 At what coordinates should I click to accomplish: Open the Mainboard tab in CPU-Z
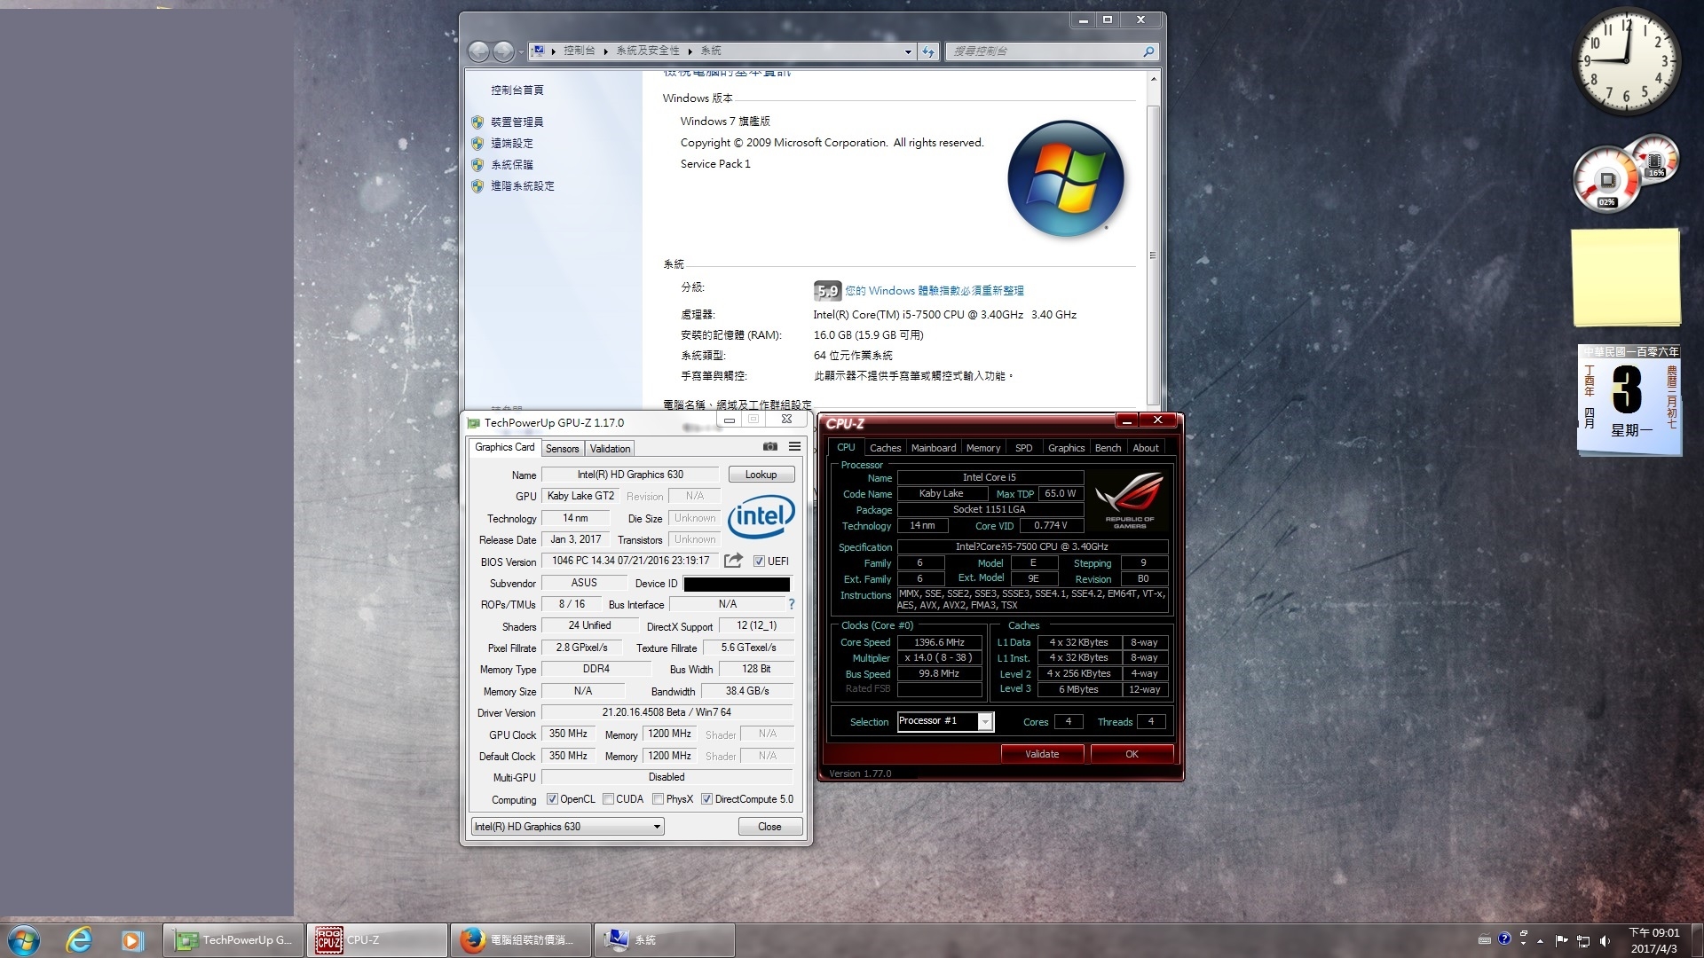934,448
